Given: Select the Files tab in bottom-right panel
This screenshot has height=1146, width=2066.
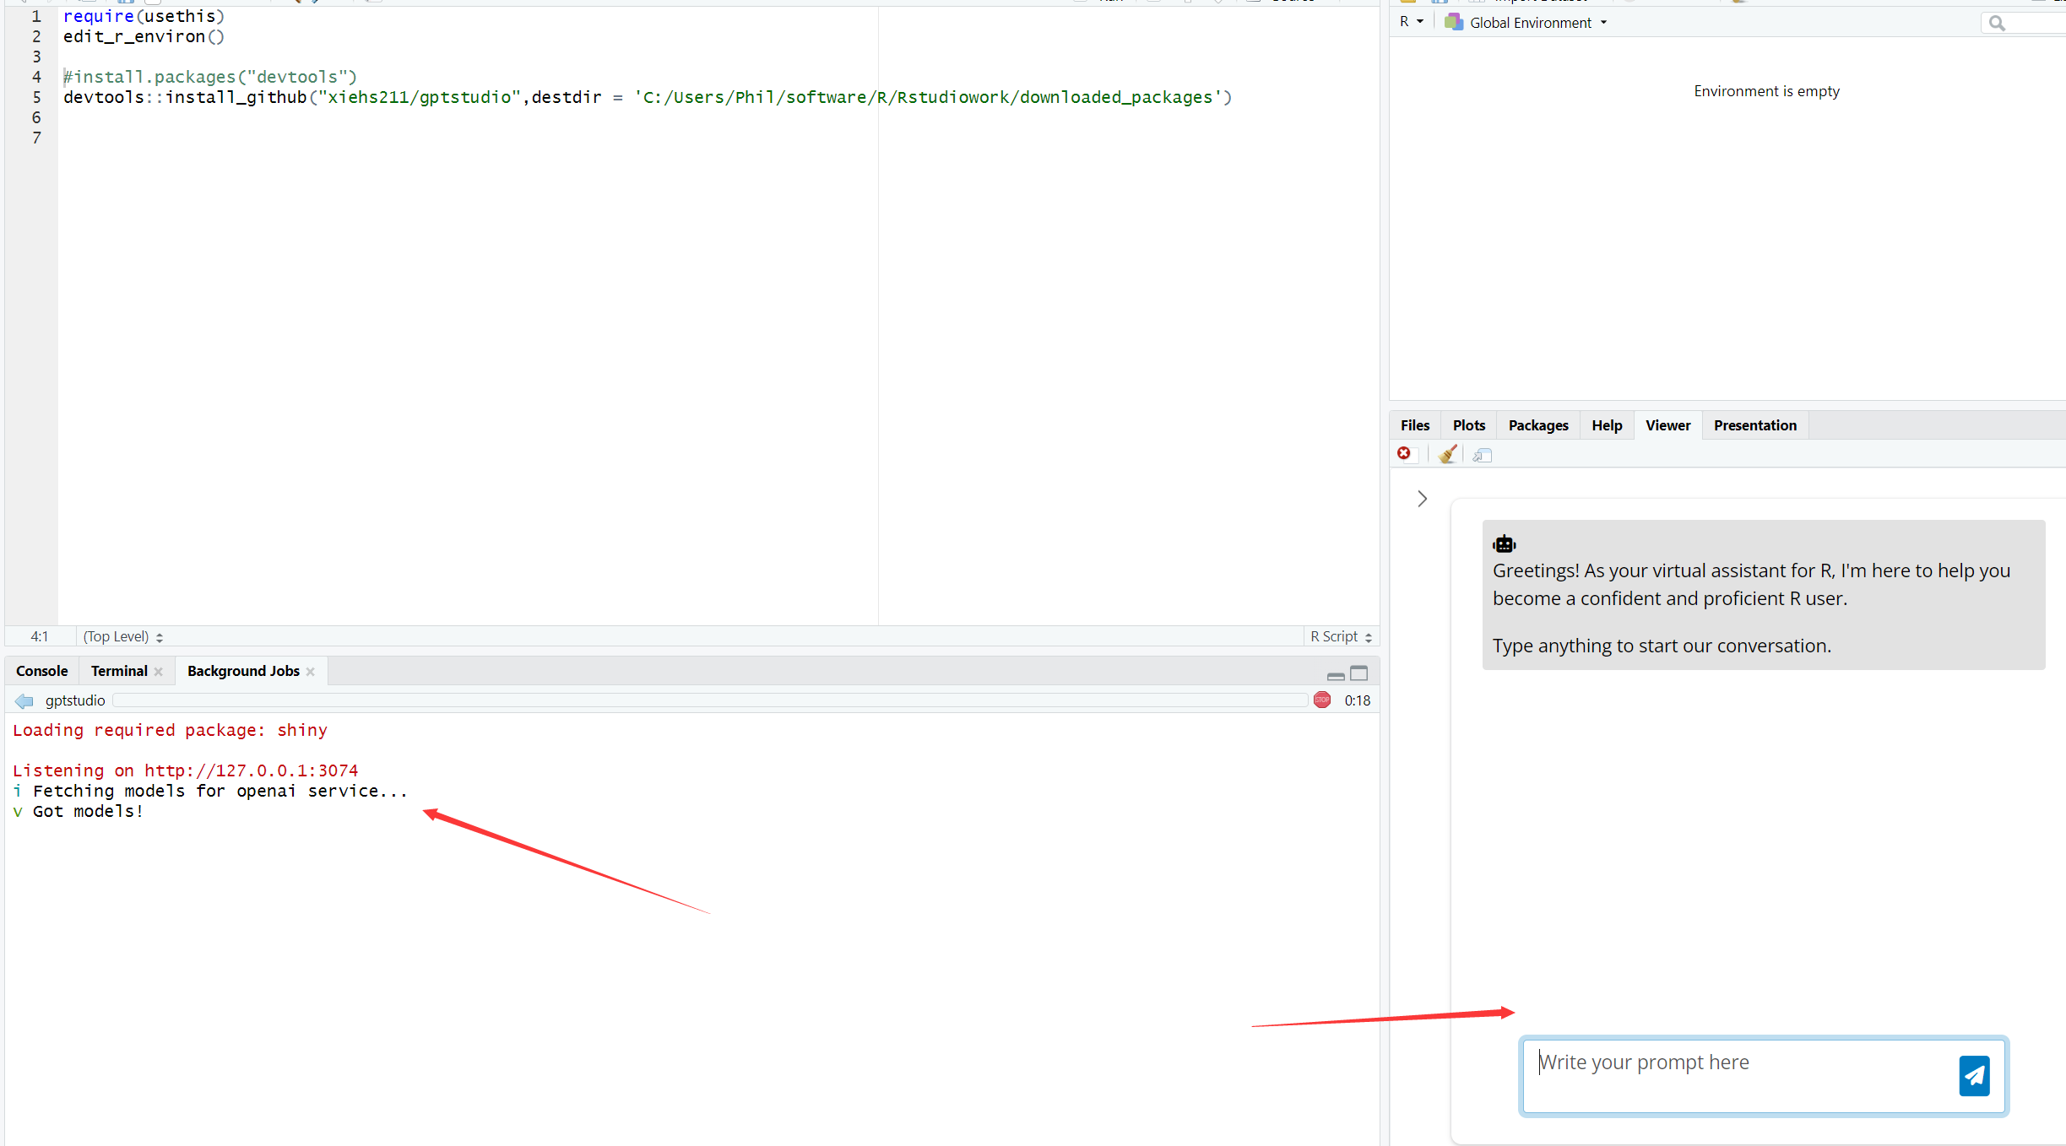Looking at the screenshot, I should 1414,424.
